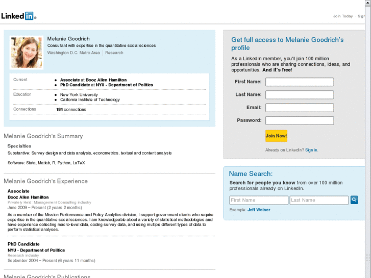Click the Name Search magnifier button

[x=354, y=200]
